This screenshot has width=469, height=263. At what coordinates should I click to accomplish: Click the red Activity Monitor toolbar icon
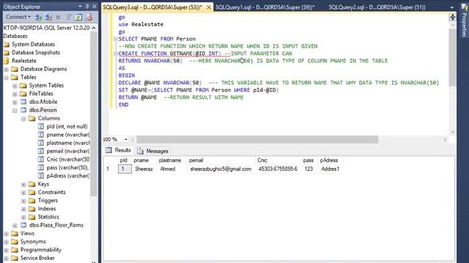pyautogui.click(x=89, y=18)
